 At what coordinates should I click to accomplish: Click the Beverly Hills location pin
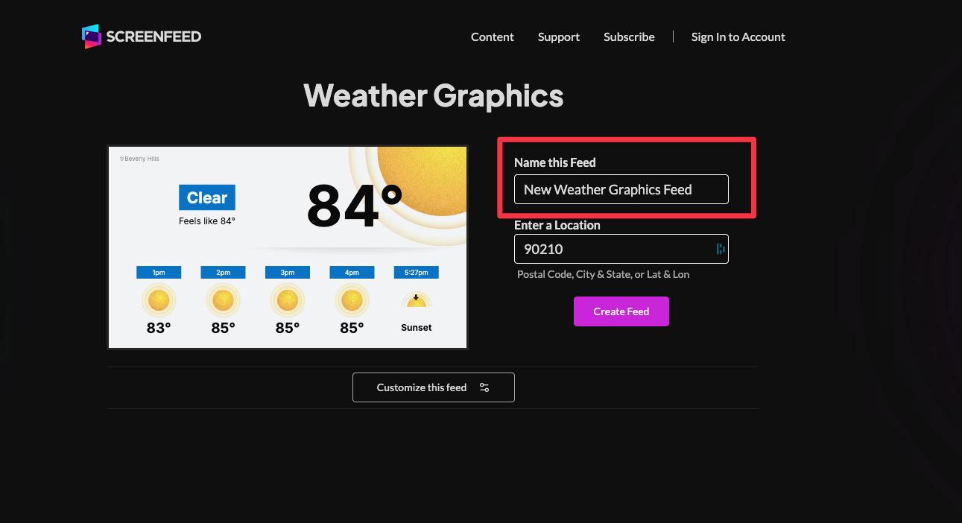[122, 159]
